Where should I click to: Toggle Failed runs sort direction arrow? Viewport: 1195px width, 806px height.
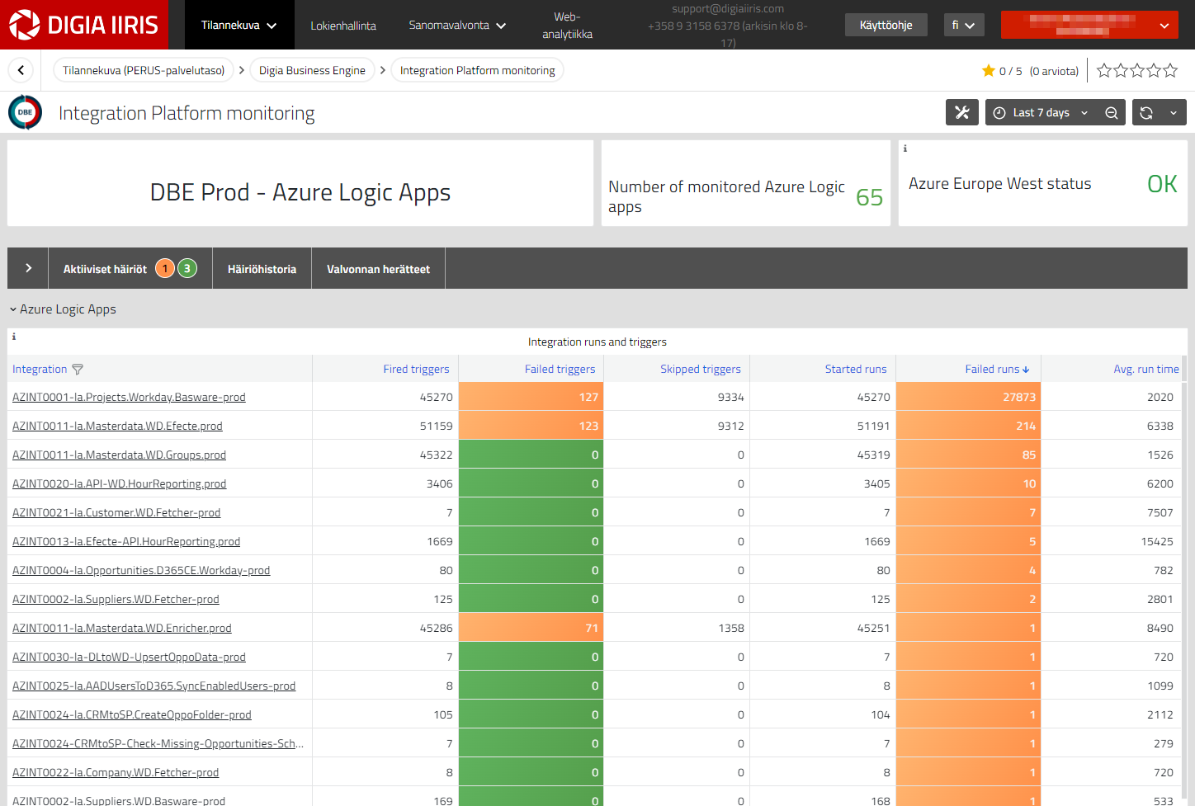click(x=1026, y=370)
